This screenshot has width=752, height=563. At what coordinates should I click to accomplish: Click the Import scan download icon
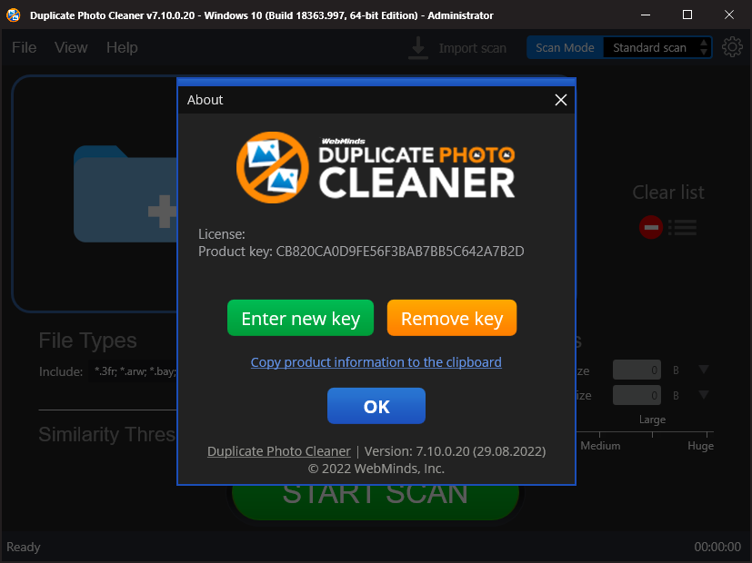[418, 48]
